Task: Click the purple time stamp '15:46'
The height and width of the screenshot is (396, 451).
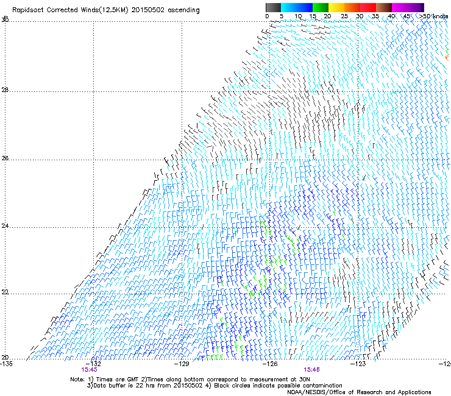Action: pos(312,370)
